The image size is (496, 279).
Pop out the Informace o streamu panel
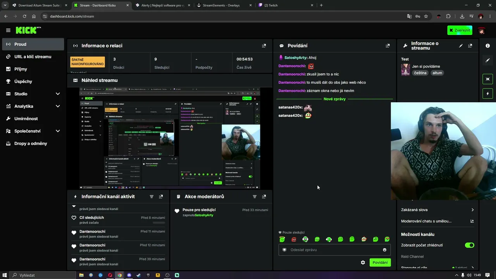coord(470,46)
